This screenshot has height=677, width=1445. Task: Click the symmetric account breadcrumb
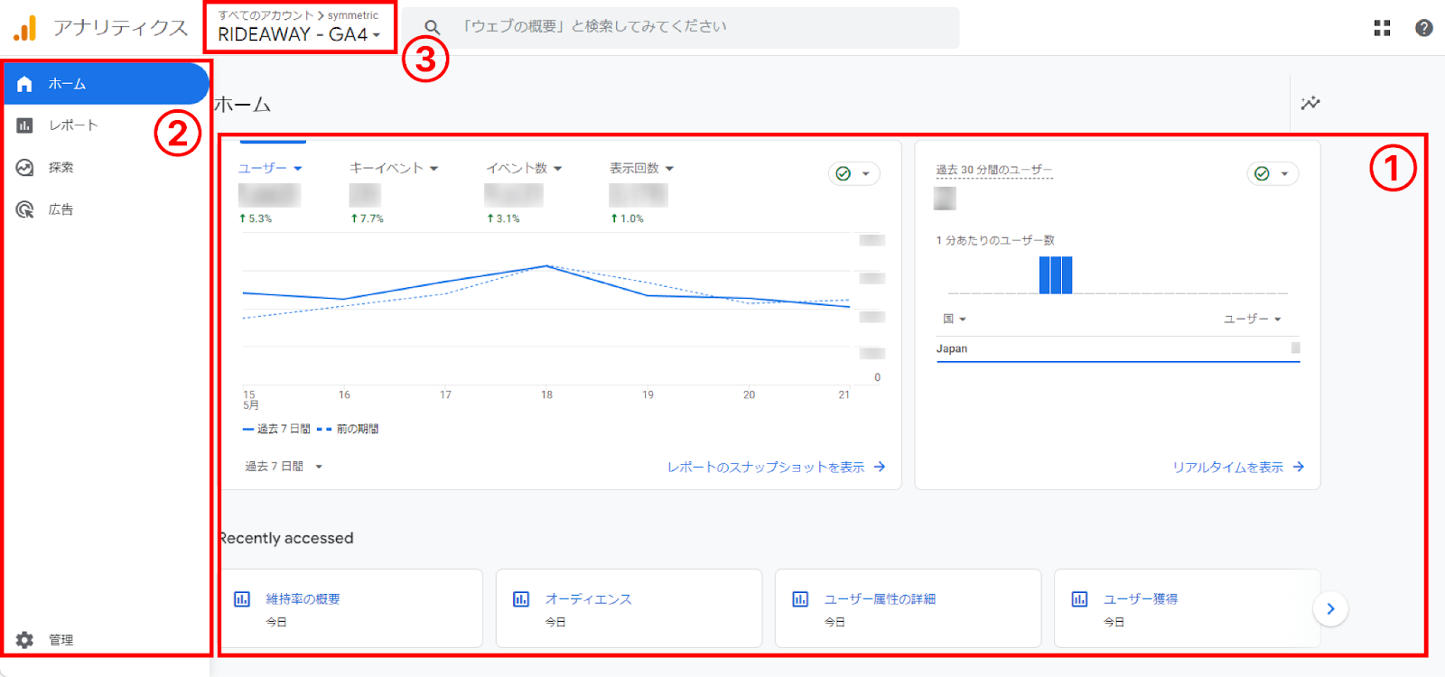[x=352, y=15]
